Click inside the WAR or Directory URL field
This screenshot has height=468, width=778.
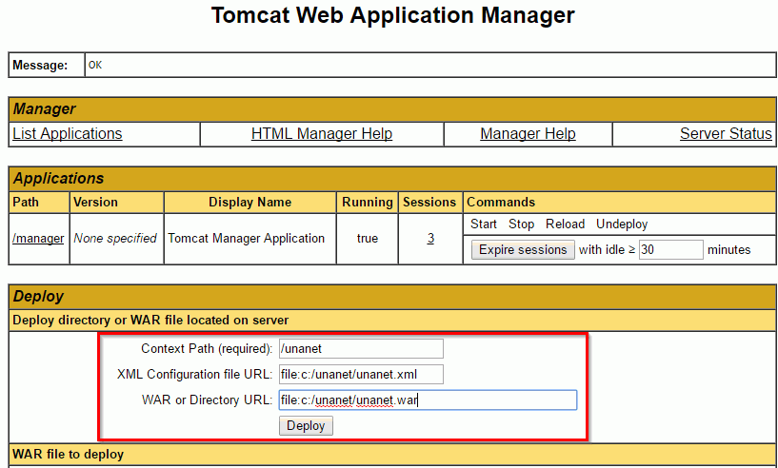click(x=427, y=400)
